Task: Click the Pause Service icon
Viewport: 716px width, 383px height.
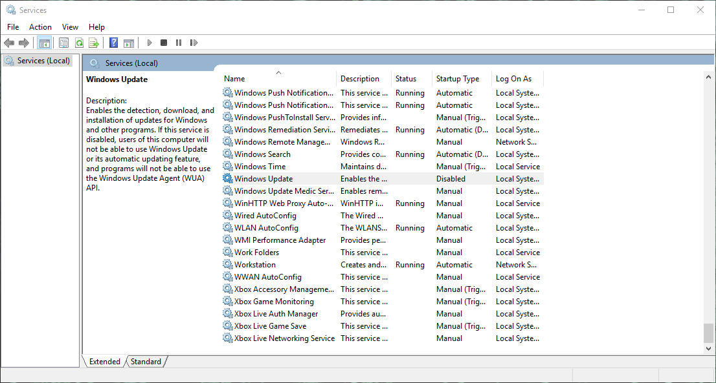Action: click(179, 43)
